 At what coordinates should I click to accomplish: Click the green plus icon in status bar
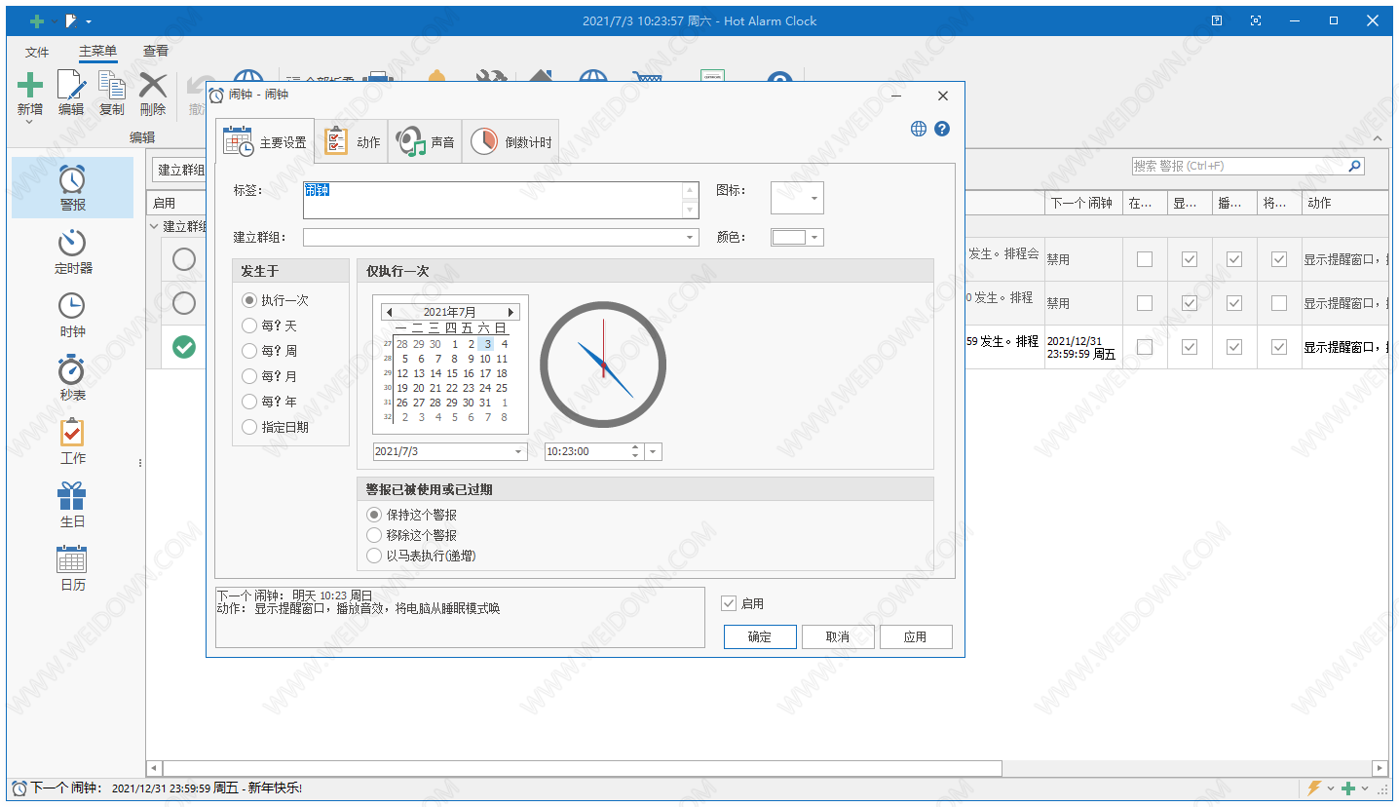click(x=1348, y=788)
